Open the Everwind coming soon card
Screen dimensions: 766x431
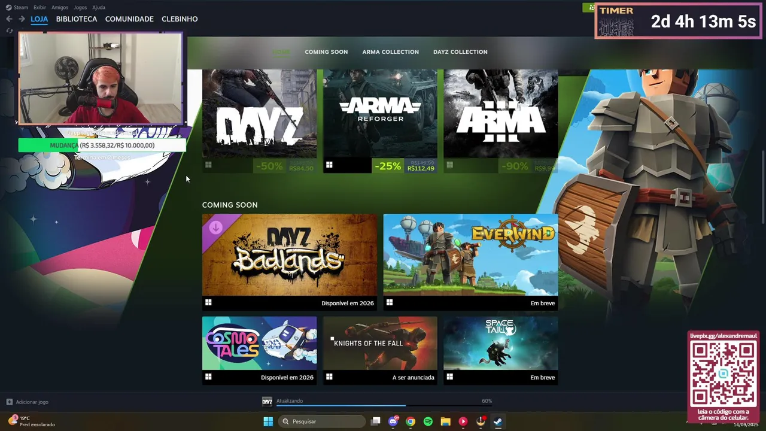coord(470,261)
